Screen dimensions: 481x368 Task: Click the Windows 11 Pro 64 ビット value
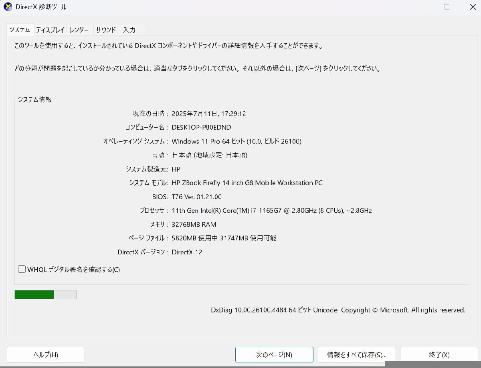point(236,141)
